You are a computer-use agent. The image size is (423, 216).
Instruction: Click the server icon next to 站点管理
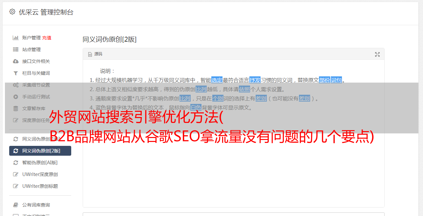[15, 49]
